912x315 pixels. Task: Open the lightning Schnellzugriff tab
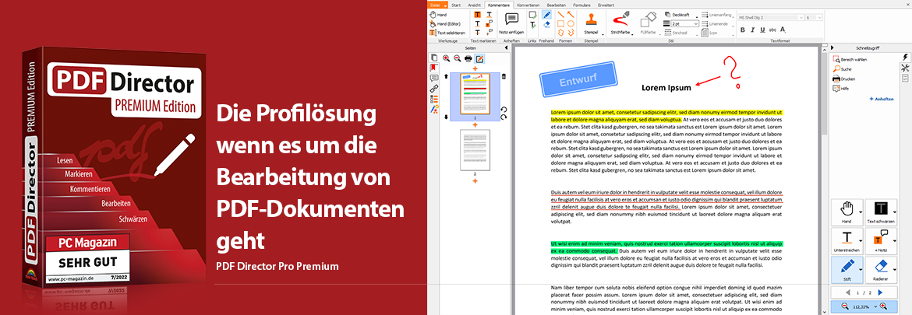pos(905,58)
